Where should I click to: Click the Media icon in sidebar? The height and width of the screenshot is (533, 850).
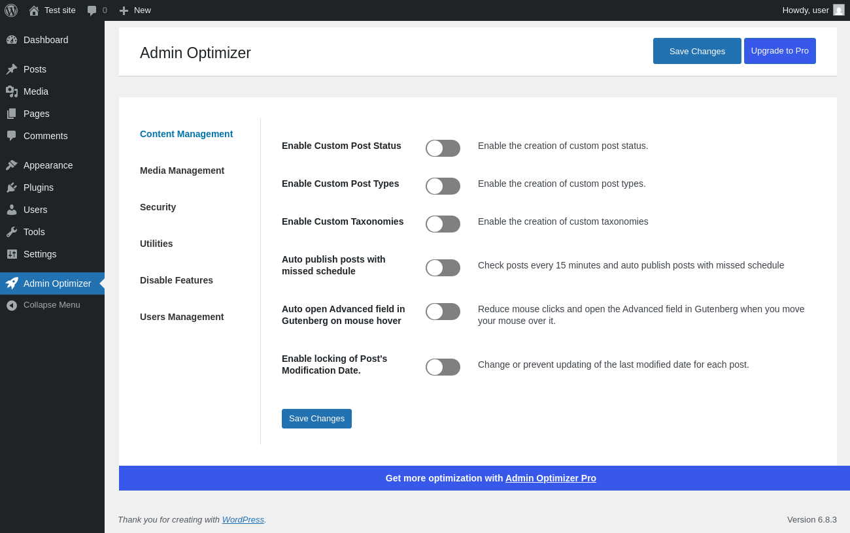tap(12, 91)
